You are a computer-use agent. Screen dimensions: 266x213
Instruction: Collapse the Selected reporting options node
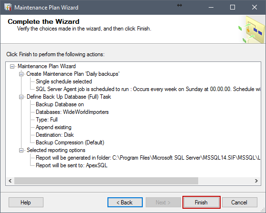click(x=21, y=150)
